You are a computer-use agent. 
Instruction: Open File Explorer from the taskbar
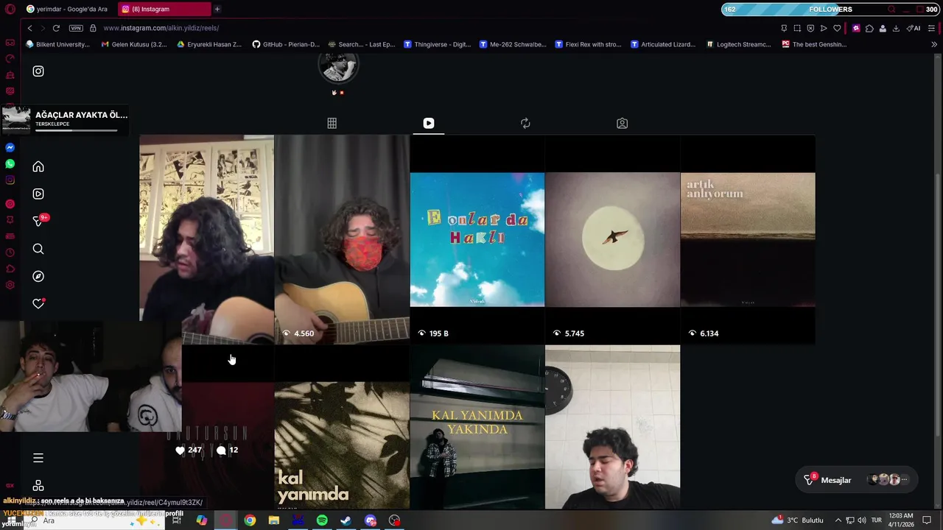tap(274, 520)
